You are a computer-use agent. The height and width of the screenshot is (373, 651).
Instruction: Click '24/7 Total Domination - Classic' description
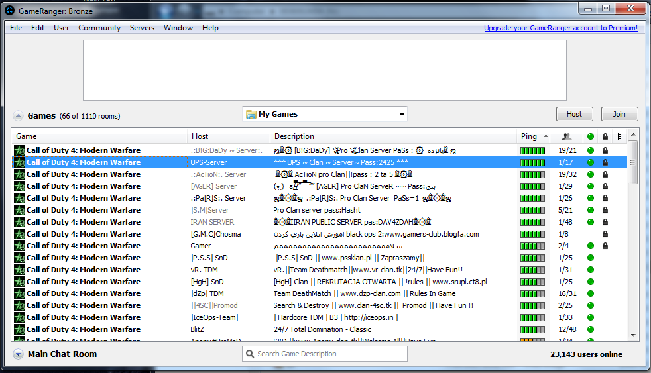click(322, 329)
